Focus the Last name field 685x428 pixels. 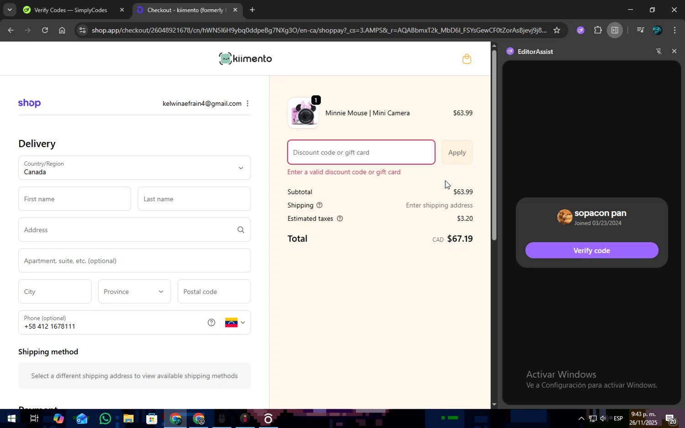click(x=194, y=199)
